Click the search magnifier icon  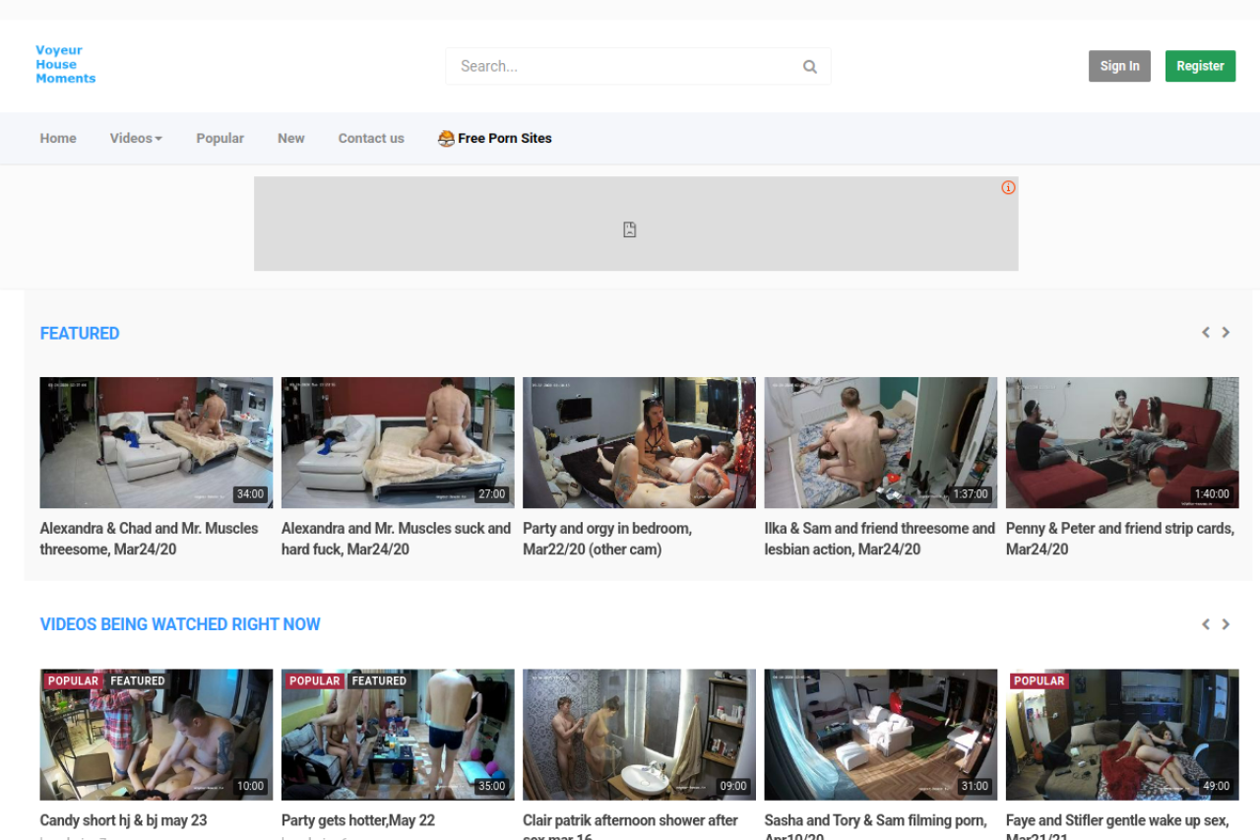[x=809, y=67]
